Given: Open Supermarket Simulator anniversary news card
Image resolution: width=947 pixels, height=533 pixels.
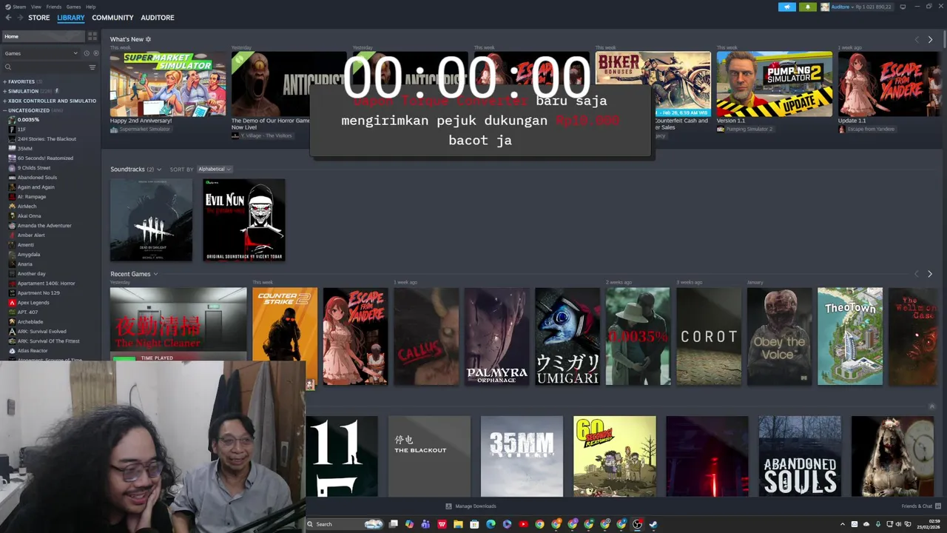Looking at the screenshot, I should 168,84.
